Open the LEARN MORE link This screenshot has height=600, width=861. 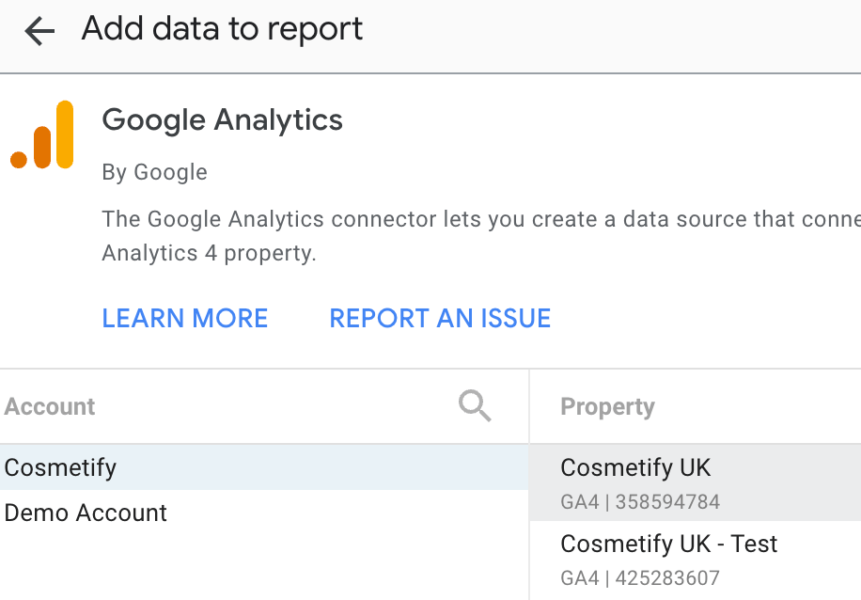(x=184, y=319)
